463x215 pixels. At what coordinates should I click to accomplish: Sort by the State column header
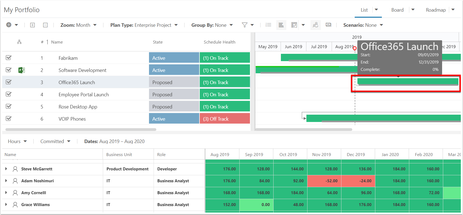(x=158, y=42)
